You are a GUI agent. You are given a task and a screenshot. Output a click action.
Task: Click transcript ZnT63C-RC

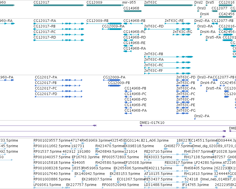(x=168, y=68)
